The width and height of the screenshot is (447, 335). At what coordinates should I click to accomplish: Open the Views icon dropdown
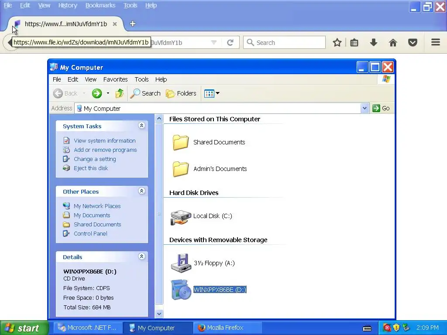pos(212,93)
